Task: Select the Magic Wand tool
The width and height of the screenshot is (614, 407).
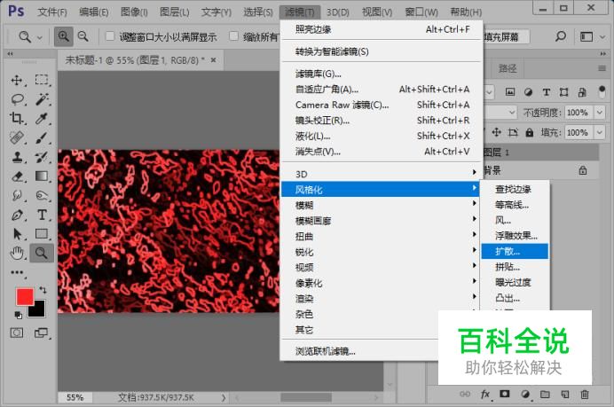Action: (x=42, y=99)
